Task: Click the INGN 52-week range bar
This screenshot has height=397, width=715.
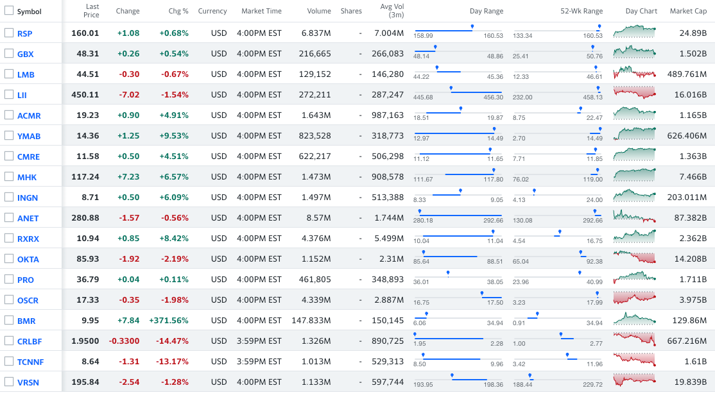Action: coord(558,196)
